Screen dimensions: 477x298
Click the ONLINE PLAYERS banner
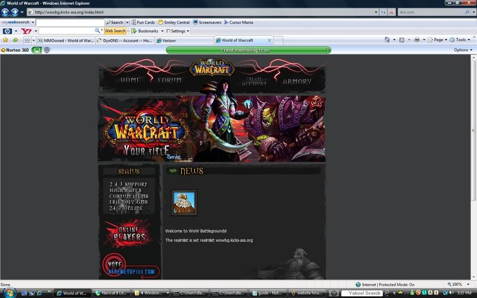(x=129, y=234)
